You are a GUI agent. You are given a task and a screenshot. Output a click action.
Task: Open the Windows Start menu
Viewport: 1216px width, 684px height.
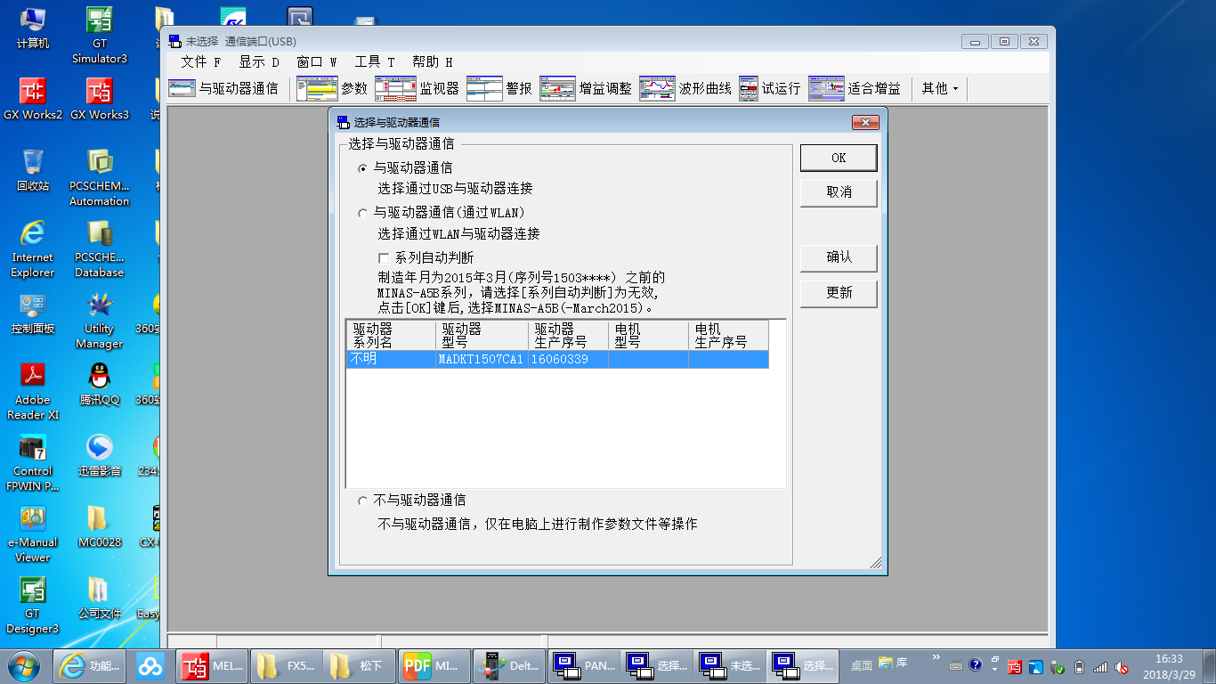point(23,665)
